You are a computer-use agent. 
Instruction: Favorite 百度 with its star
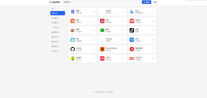[94, 12]
